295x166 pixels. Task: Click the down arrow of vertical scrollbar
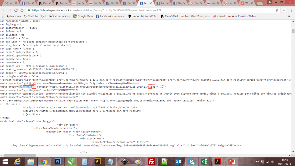pyautogui.click(x=293, y=152)
